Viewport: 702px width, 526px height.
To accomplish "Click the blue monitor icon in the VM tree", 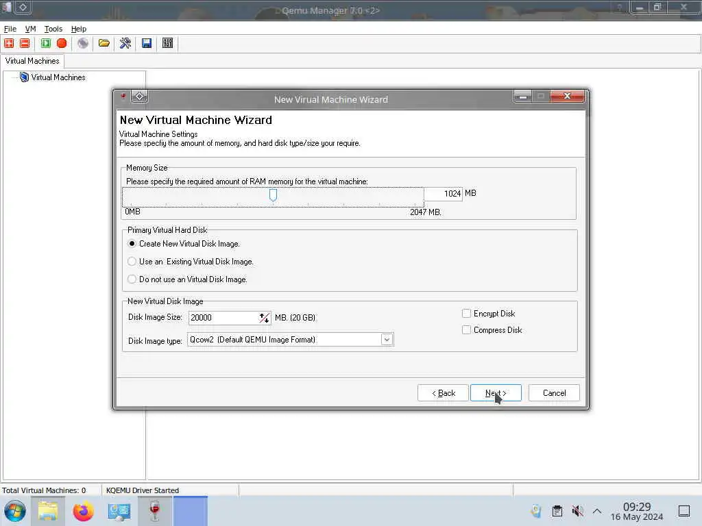I will (24, 77).
